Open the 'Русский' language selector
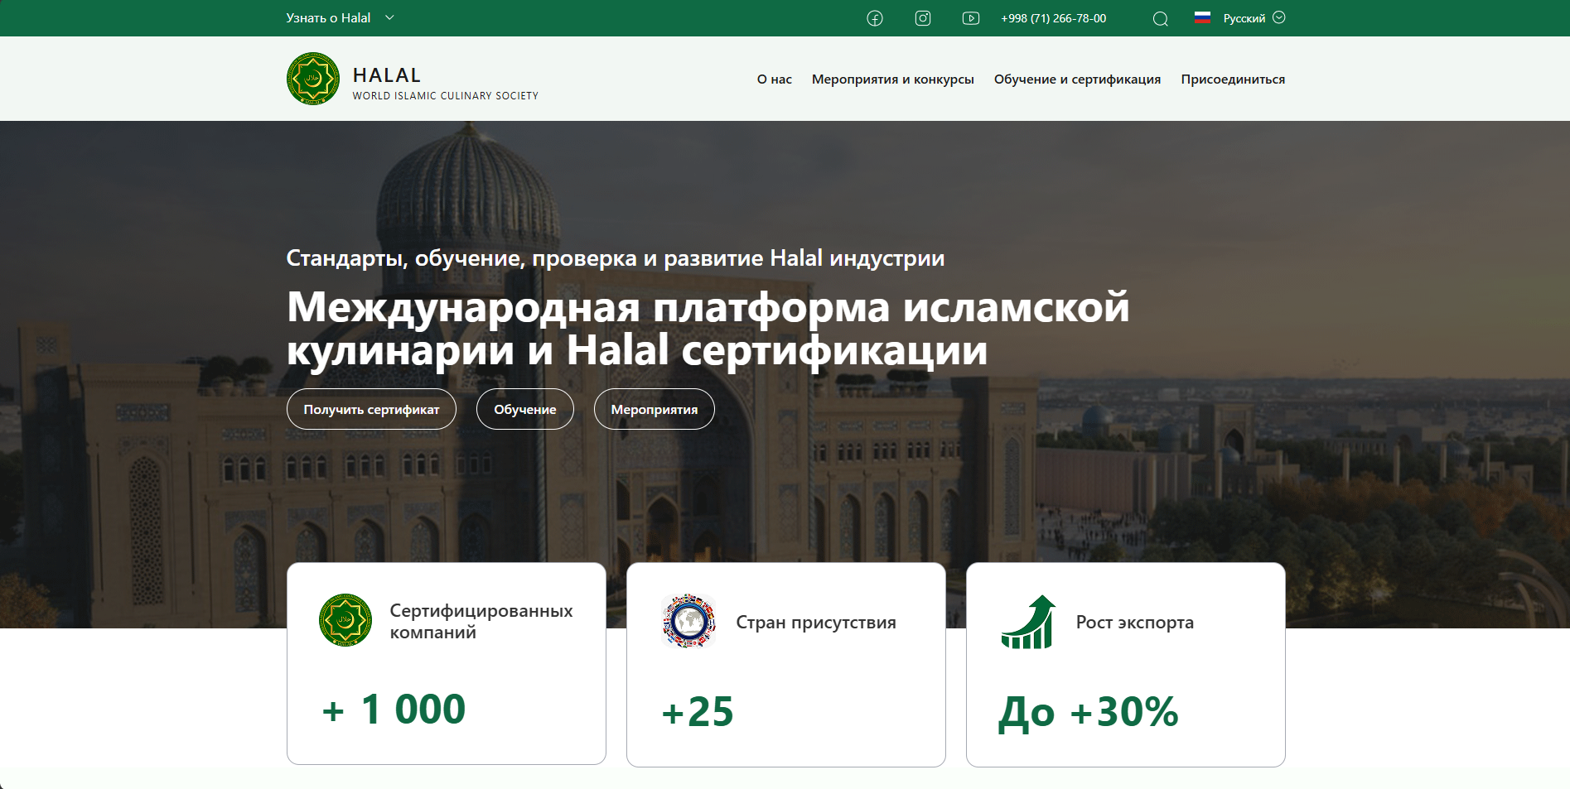Viewport: 1570px width, 789px height. [x=1254, y=18]
